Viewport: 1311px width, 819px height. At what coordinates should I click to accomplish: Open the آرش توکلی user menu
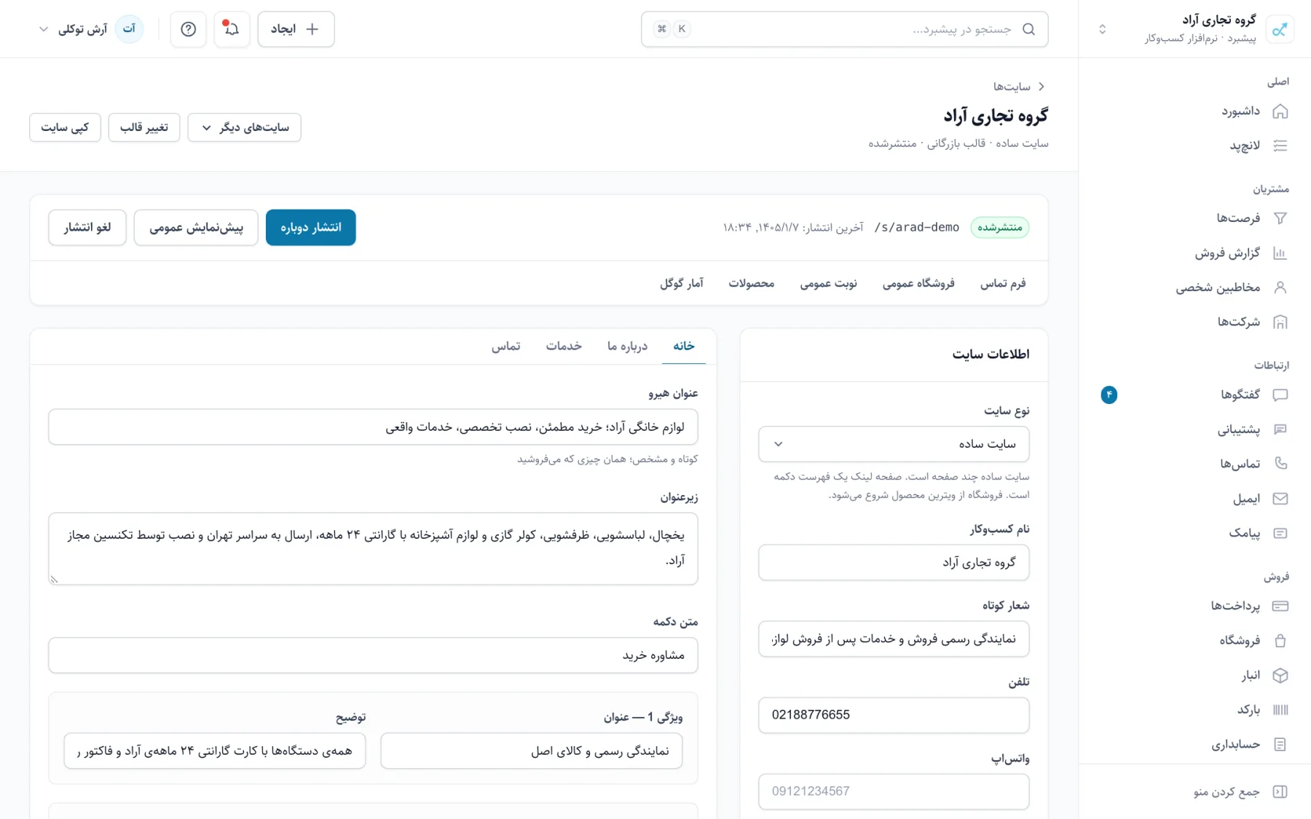[x=91, y=29]
